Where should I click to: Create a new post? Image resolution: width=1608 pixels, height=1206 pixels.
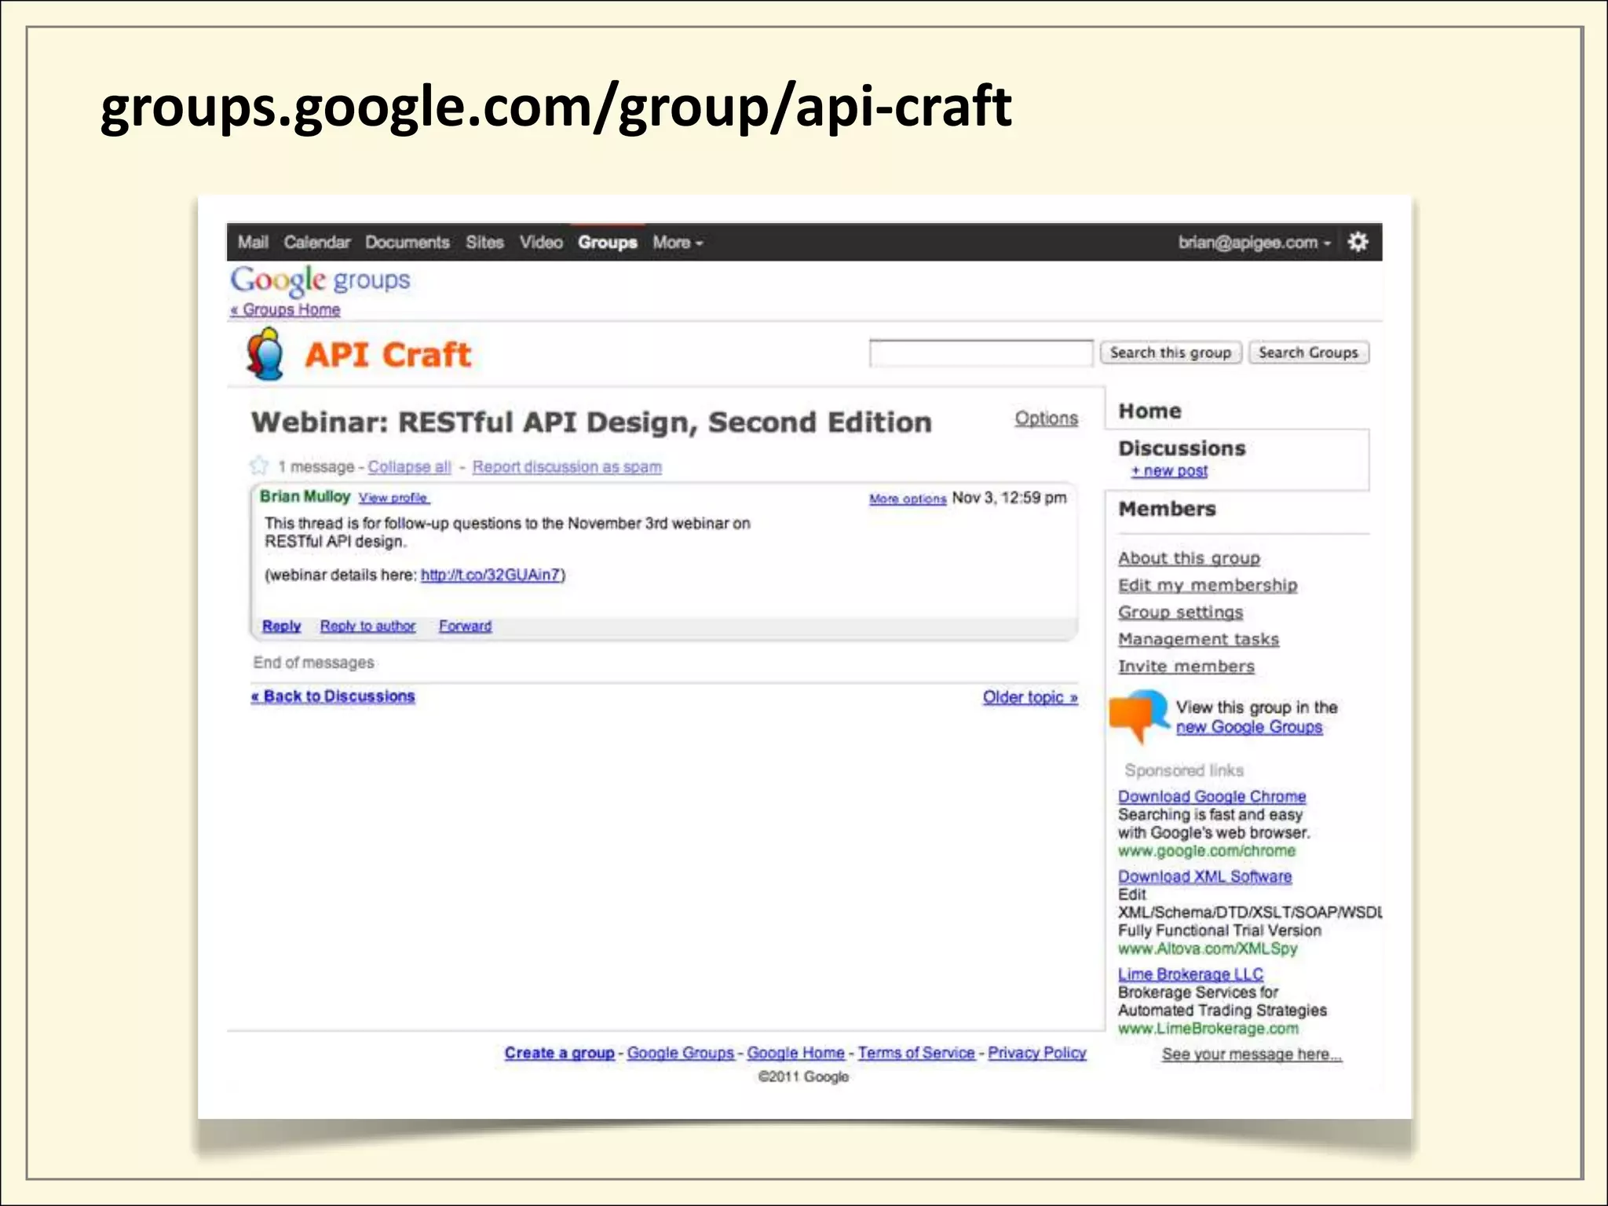pos(1169,471)
